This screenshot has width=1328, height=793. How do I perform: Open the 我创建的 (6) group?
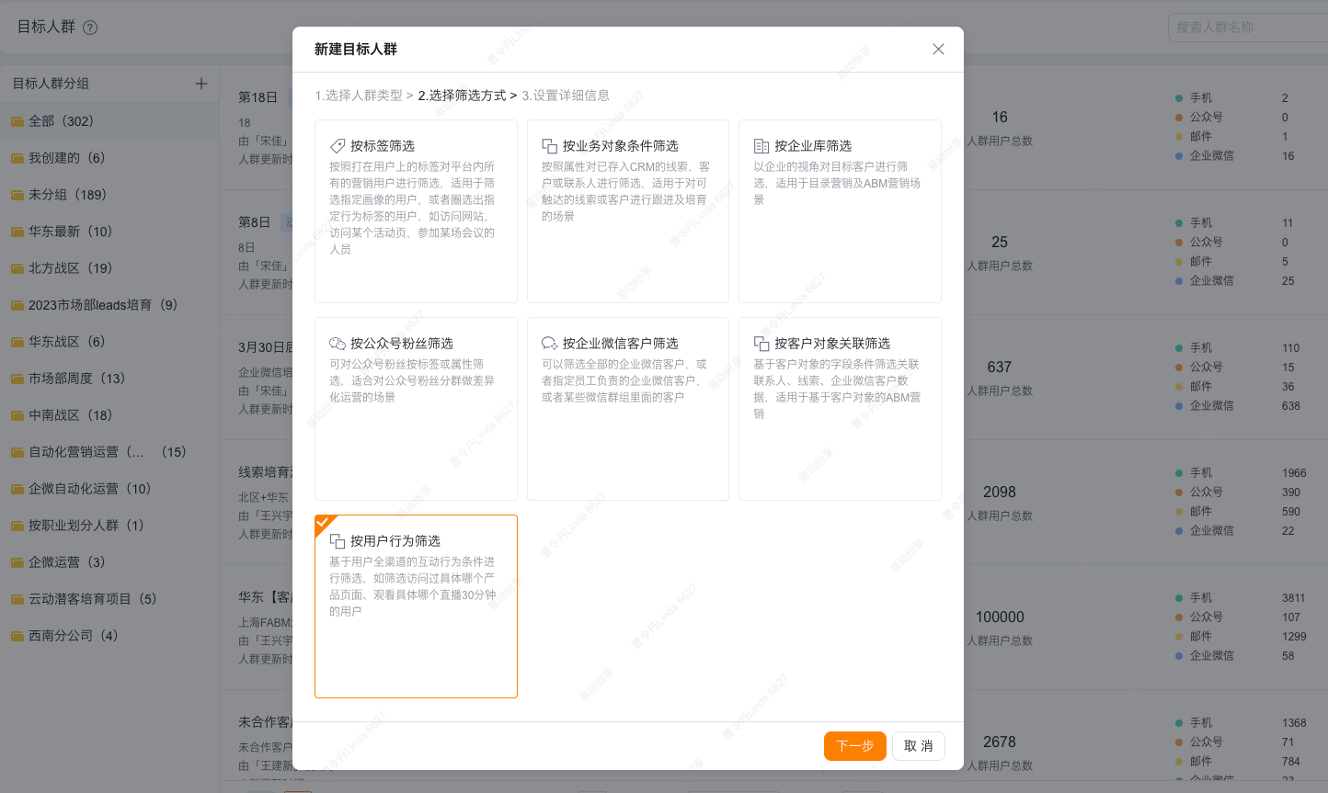(109, 158)
